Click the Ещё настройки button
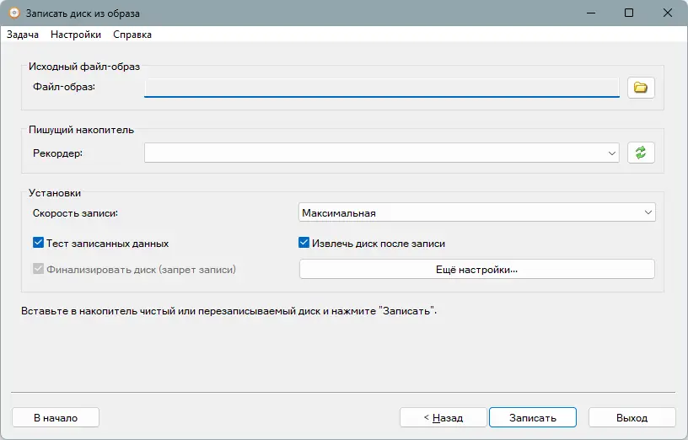This screenshot has height=440, width=688. coord(477,269)
